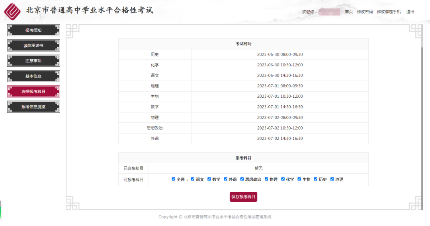This screenshot has height=226, width=430.
Task: Open 修改绑定手机 link
Action: (389, 12)
